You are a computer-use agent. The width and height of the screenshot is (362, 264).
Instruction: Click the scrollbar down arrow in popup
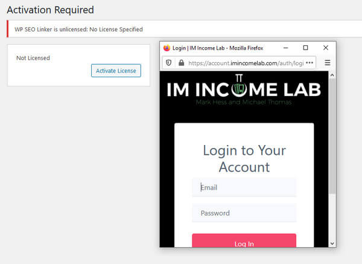click(332, 243)
